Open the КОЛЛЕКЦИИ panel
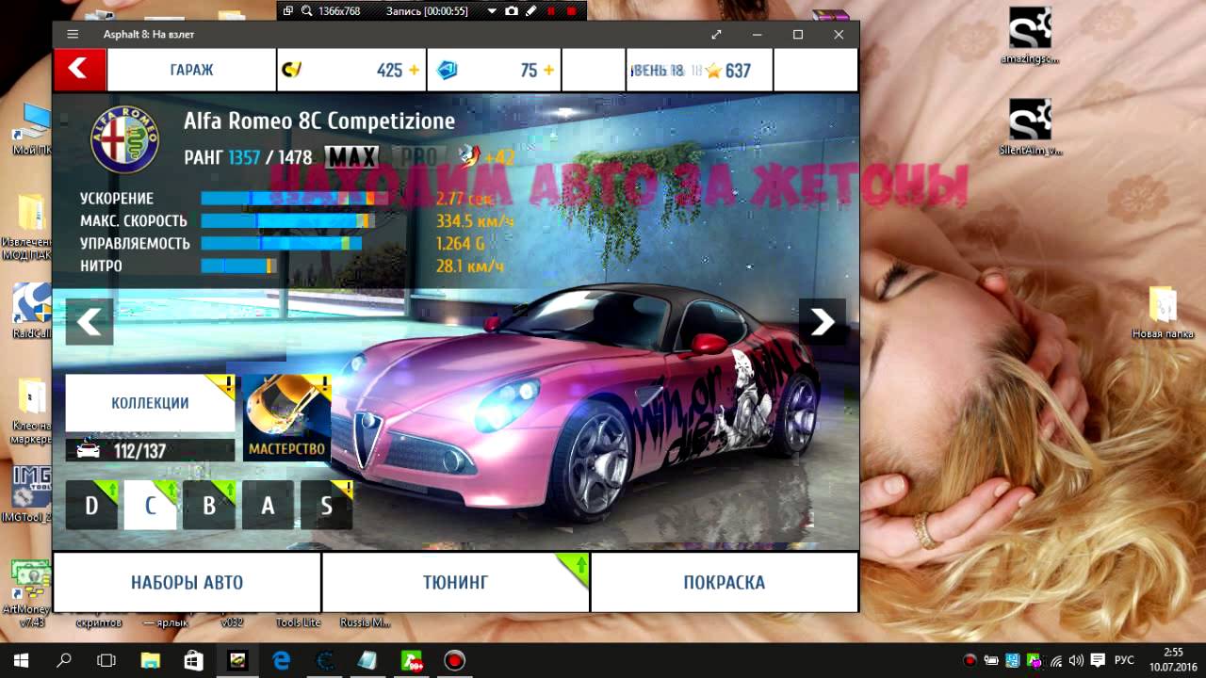The image size is (1206, 678). coord(150,403)
